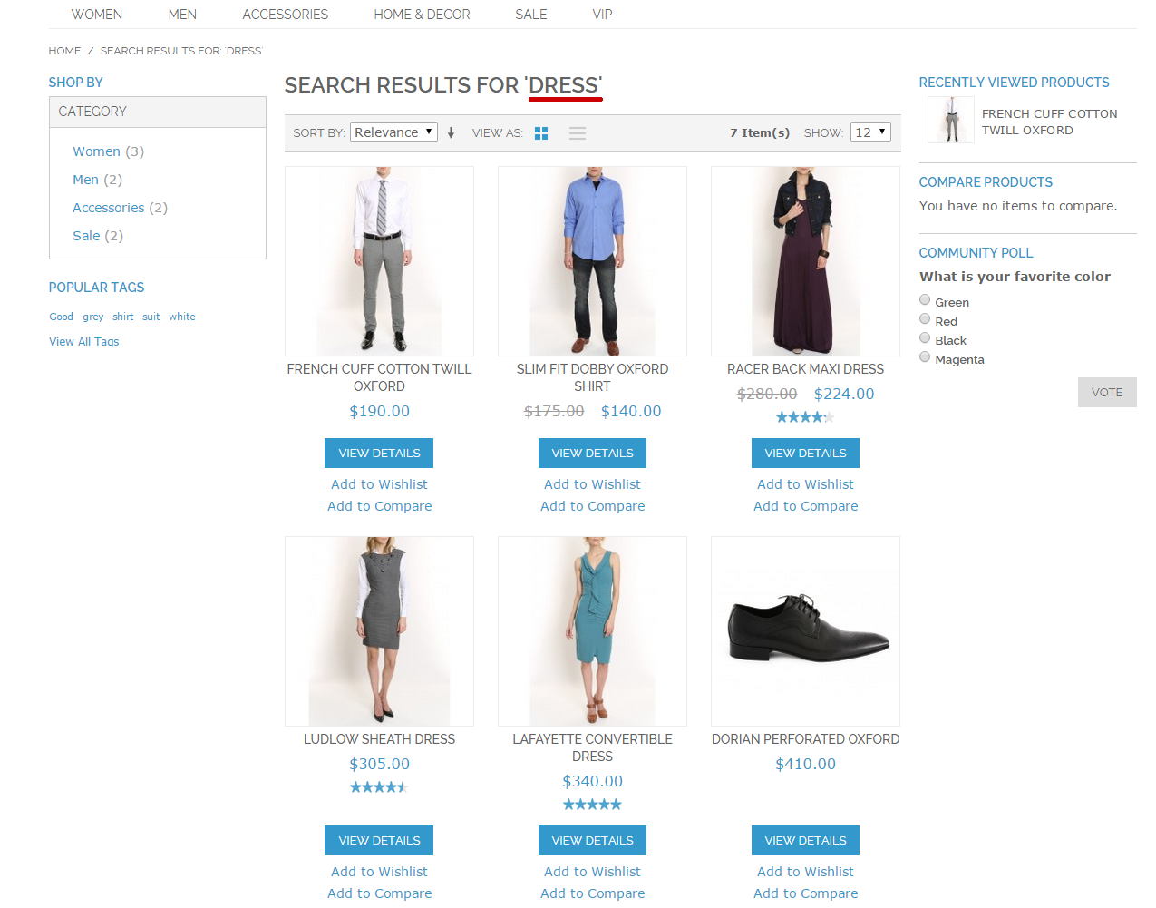Open French Cuff Cotton Twill Oxford product image
This screenshot has width=1156, height=908.
pos(379,261)
